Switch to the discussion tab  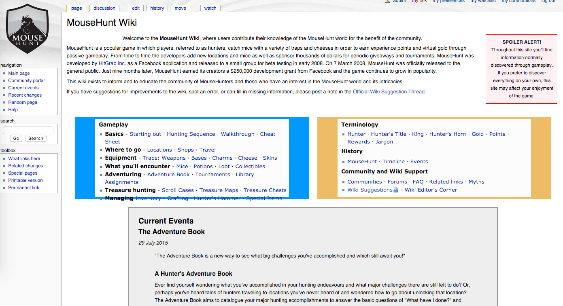pos(104,8)
